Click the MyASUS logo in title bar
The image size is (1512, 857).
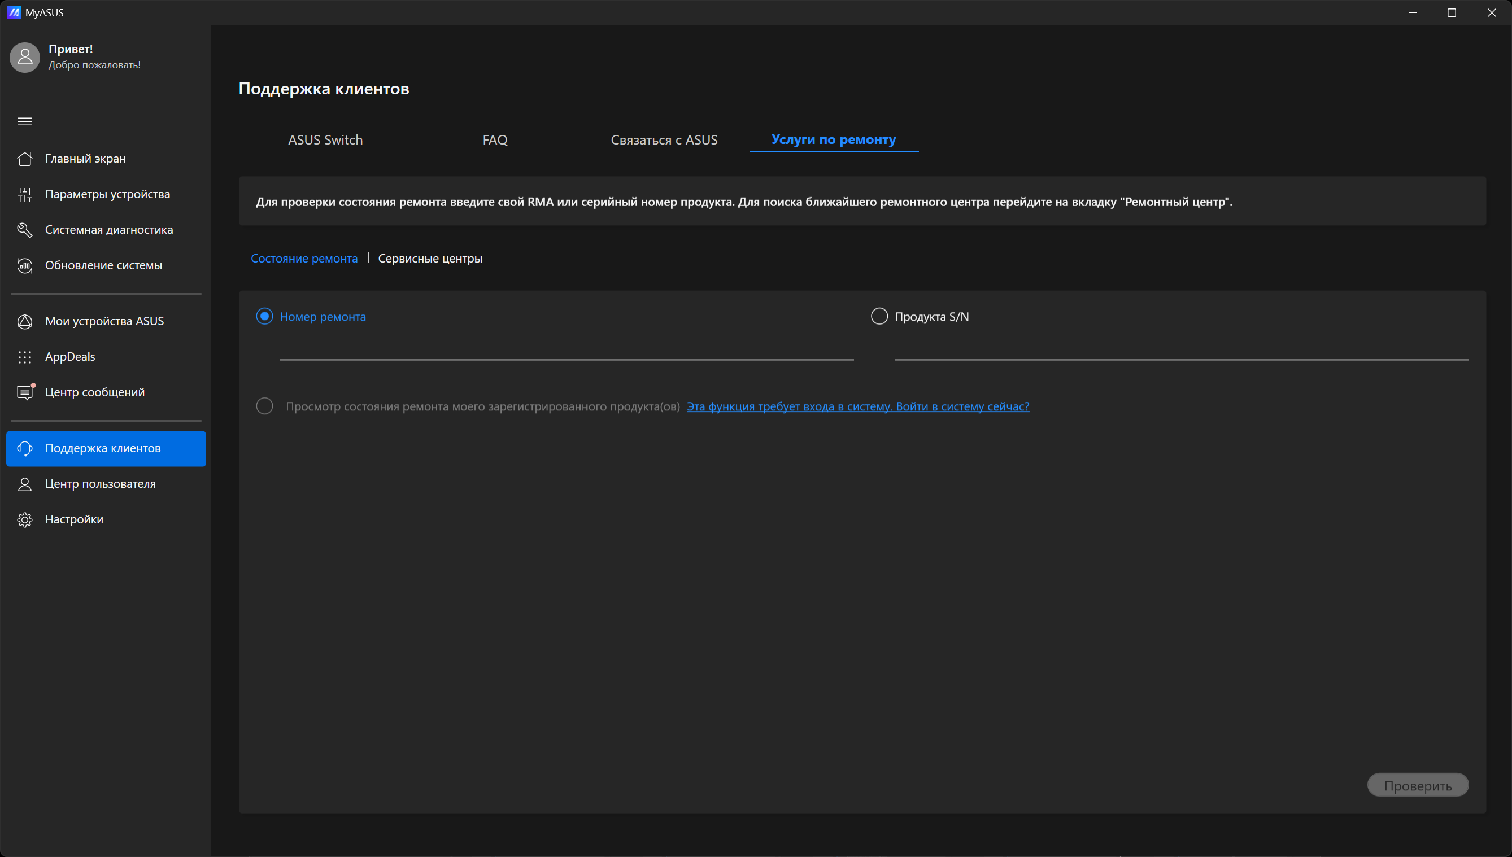pyautogui.click(x=14, y=12)
